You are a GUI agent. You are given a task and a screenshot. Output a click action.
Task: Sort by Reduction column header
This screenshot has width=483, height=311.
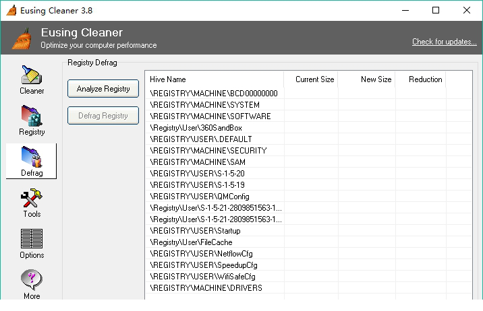click(420, 79)
